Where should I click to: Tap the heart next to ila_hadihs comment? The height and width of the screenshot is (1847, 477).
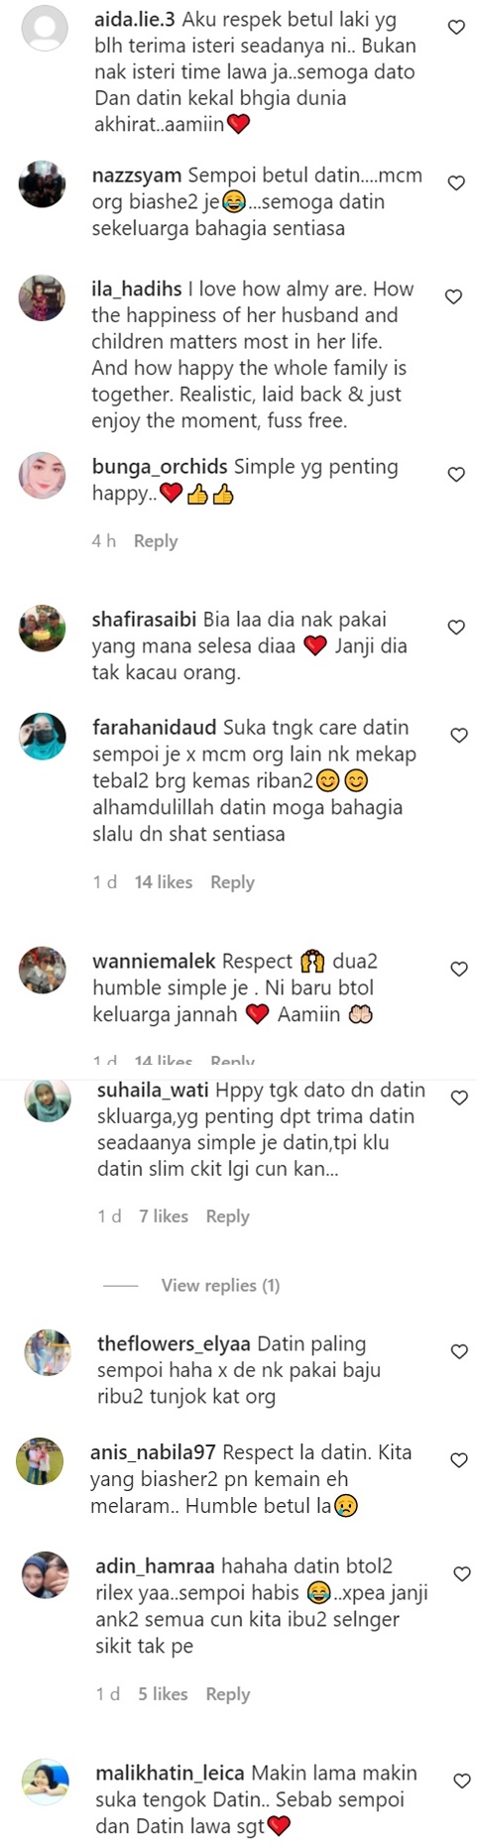point(453,296)
